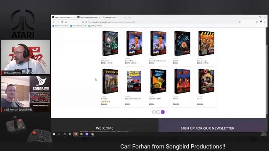The height and width of the screenshot is (151, 269).
Task: Open the second bookmark in bookmarks bar
Action: tap(79, 26)
